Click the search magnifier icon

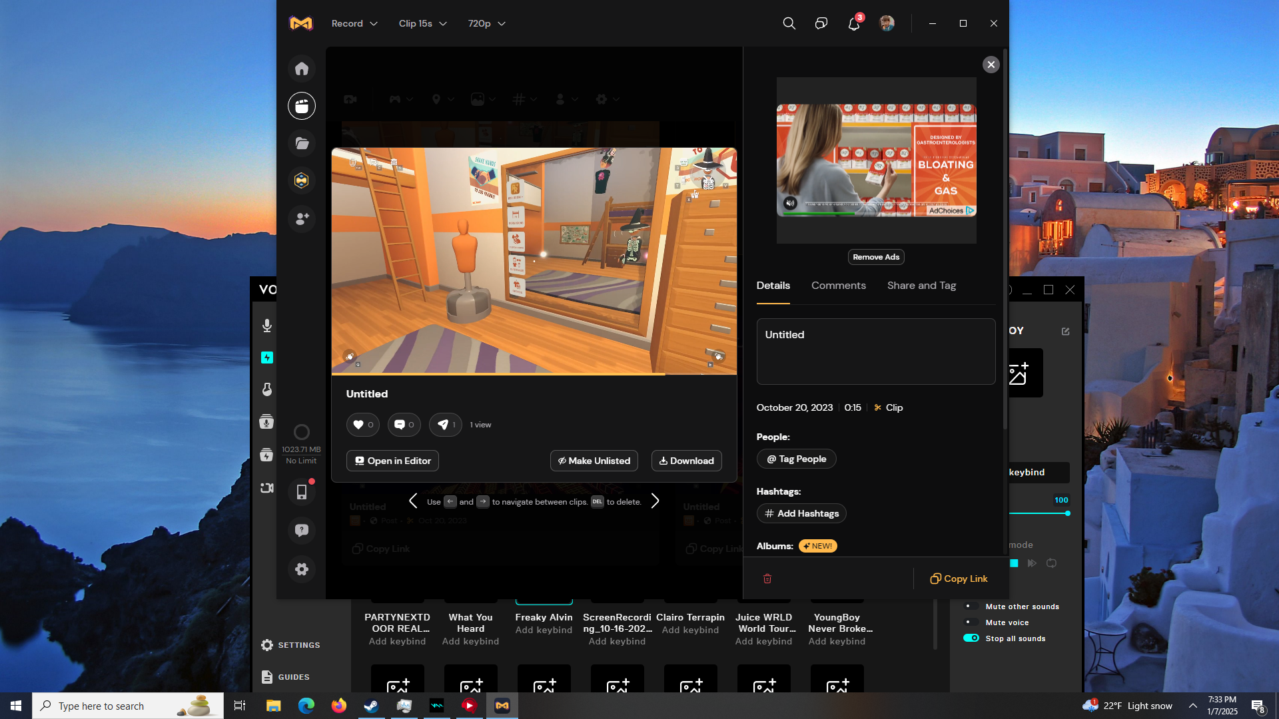(789, 24)
